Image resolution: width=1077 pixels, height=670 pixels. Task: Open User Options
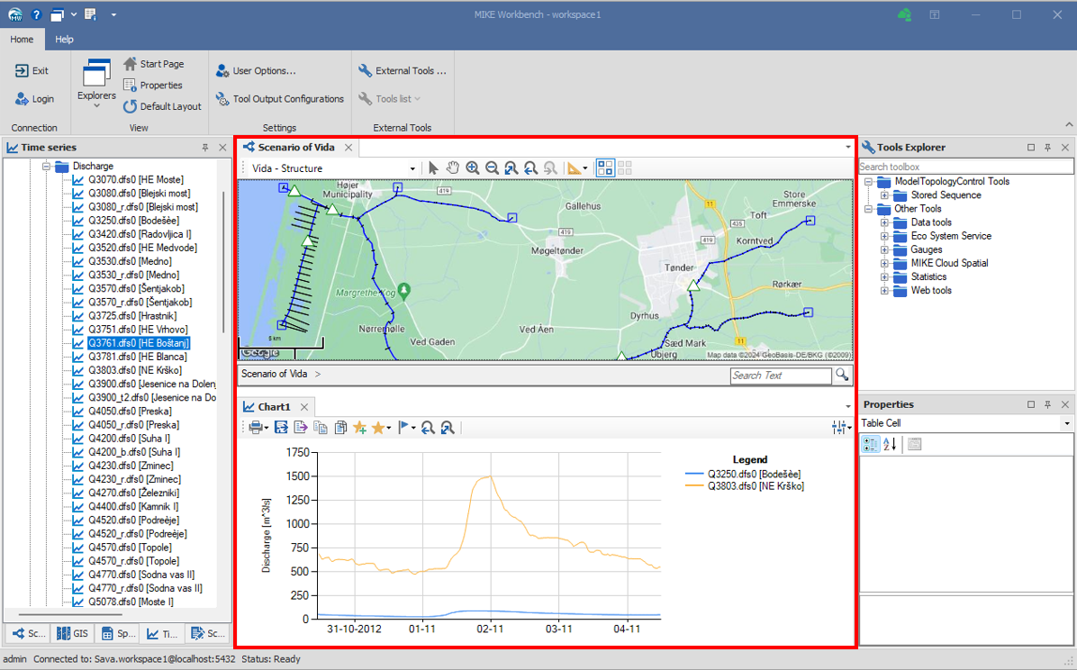(x=256, y=71)
